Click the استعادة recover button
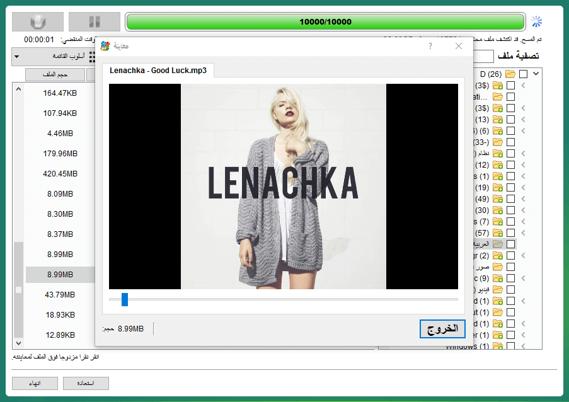569x402 pixels. (86, 383)
